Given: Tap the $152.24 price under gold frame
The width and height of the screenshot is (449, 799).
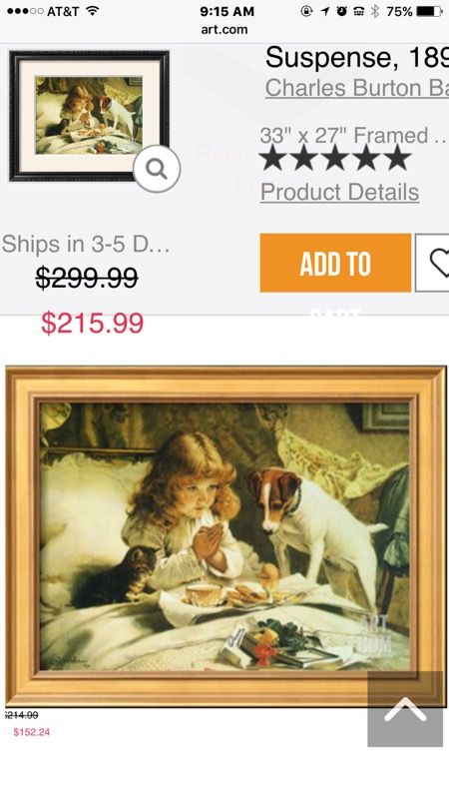Looking at the screenshot, I should click(32, 732).
